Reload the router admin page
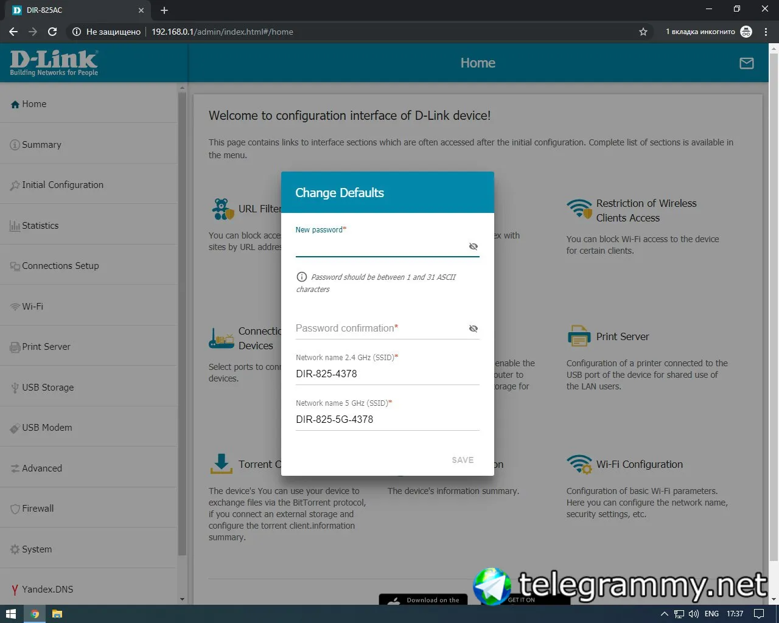The height and width of the screenshot is (623, 779). click(52, 32)
